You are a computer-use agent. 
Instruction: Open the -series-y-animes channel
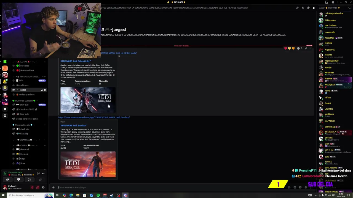click(x=29, y=95)
